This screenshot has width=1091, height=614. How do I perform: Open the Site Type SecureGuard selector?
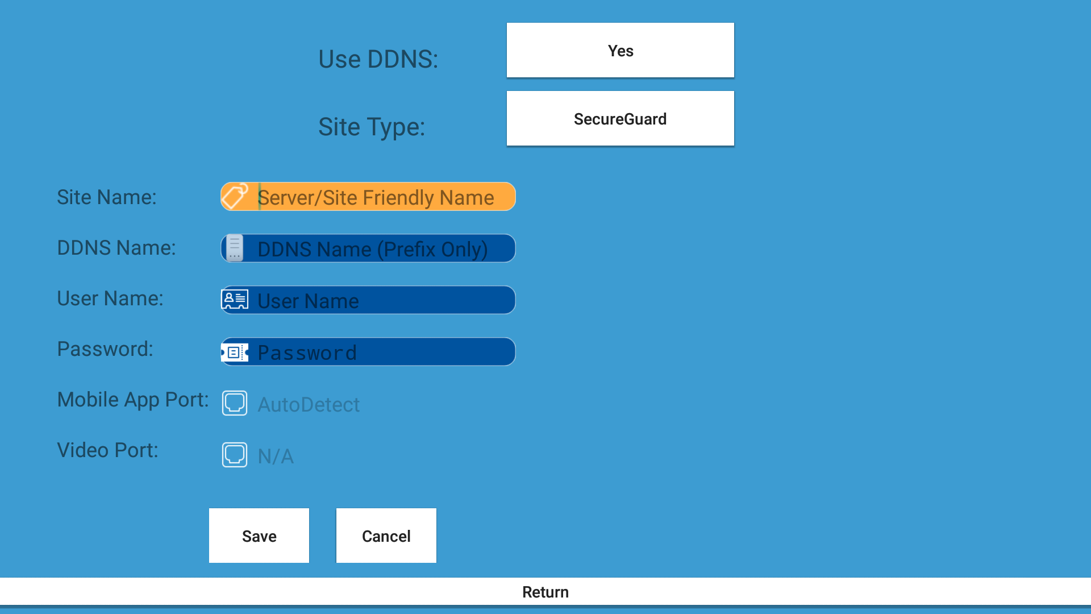(620, 119)
